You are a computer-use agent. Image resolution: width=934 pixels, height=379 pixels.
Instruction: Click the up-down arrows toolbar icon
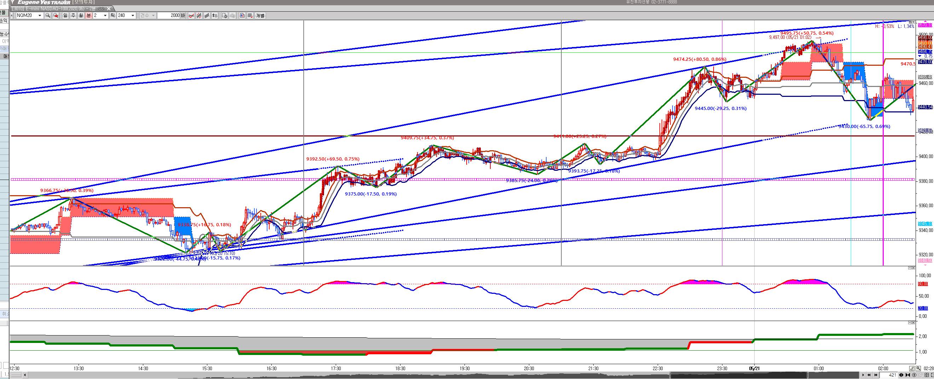click(x=215, y=16)
